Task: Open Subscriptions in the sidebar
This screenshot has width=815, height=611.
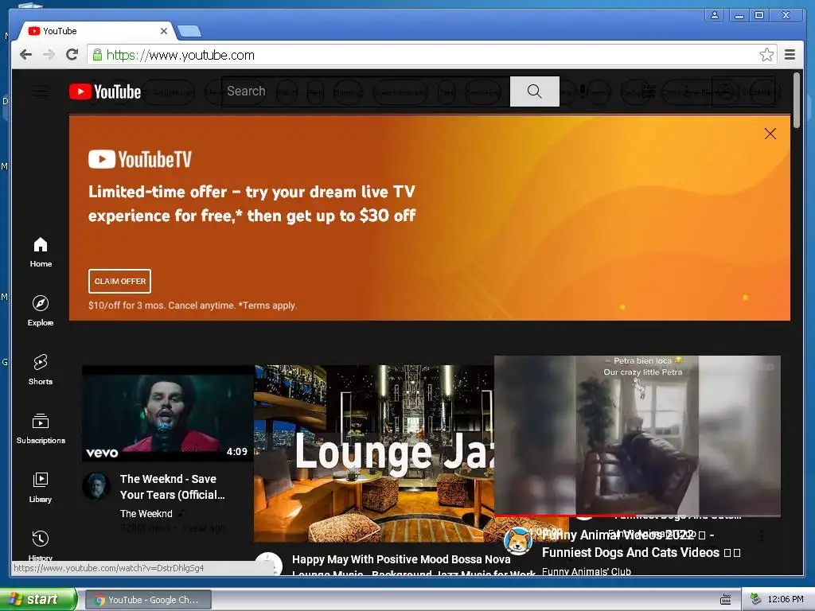Action: tap(41, 429)
